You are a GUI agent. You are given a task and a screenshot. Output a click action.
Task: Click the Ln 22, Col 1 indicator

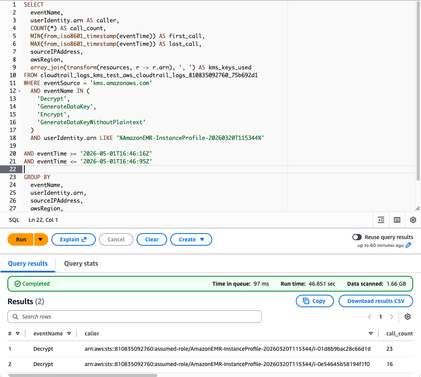tap(43, 220)
